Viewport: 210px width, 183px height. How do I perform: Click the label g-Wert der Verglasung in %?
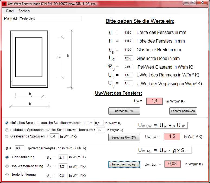(x=57, y=148)
